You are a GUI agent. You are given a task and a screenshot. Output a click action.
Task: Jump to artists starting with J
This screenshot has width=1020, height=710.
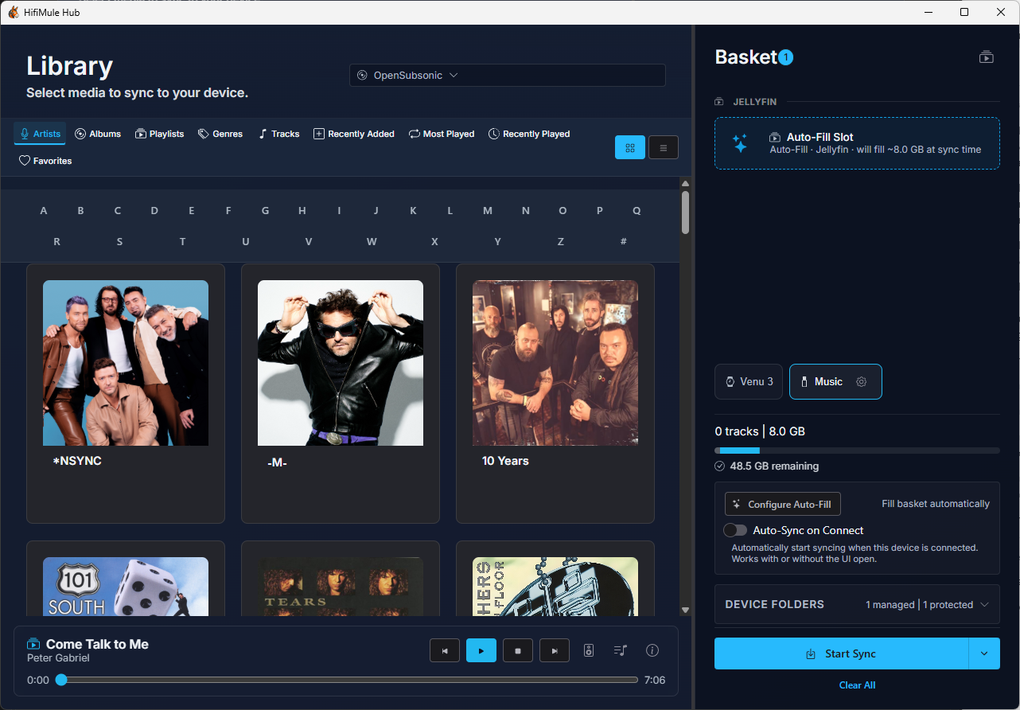coord(376,211)
